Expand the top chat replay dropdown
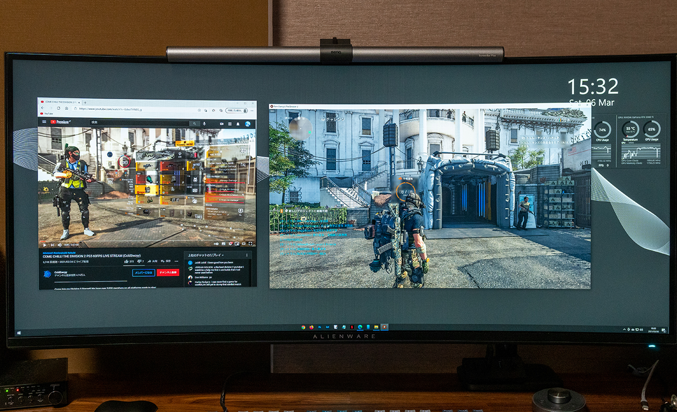The width and height of the screenshot is (677, 412). click(x=205, y=255)
